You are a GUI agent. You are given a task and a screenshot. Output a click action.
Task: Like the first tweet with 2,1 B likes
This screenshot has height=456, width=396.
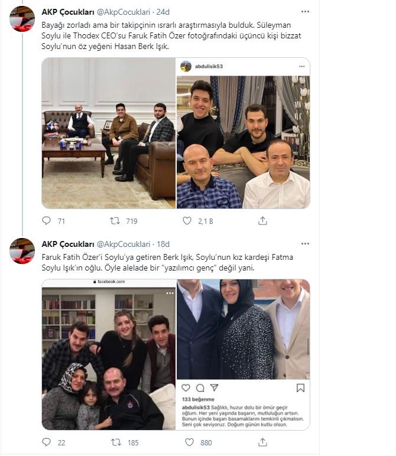pos(187,221)
